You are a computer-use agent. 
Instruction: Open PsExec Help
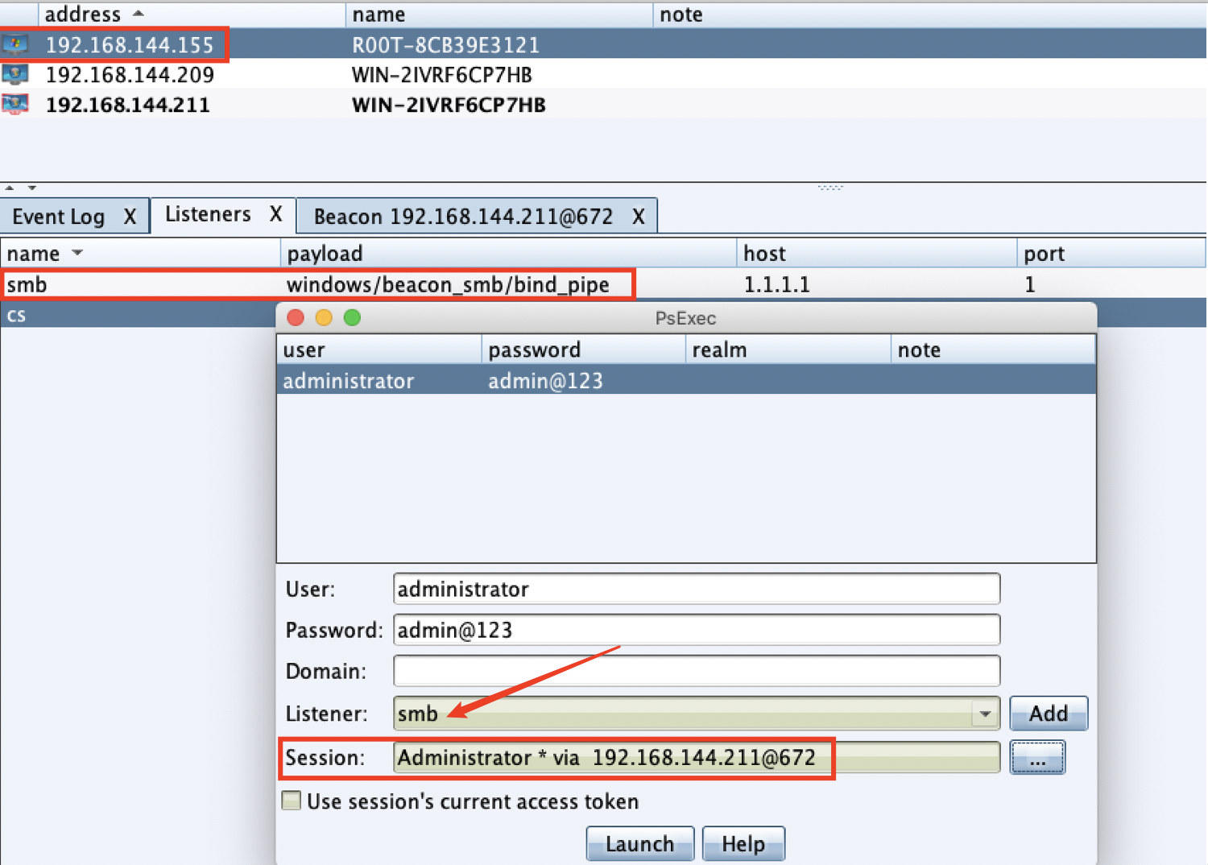click(x=743, y=844)
